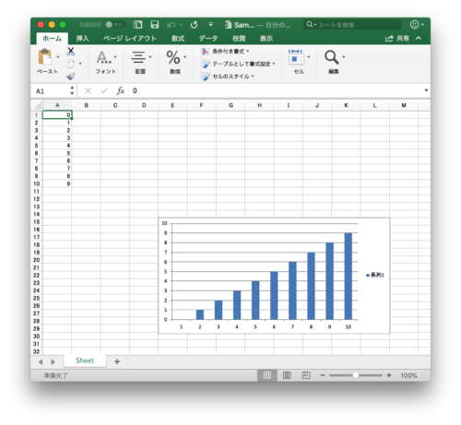Click the Paste clipboard icon

[45, 57]
